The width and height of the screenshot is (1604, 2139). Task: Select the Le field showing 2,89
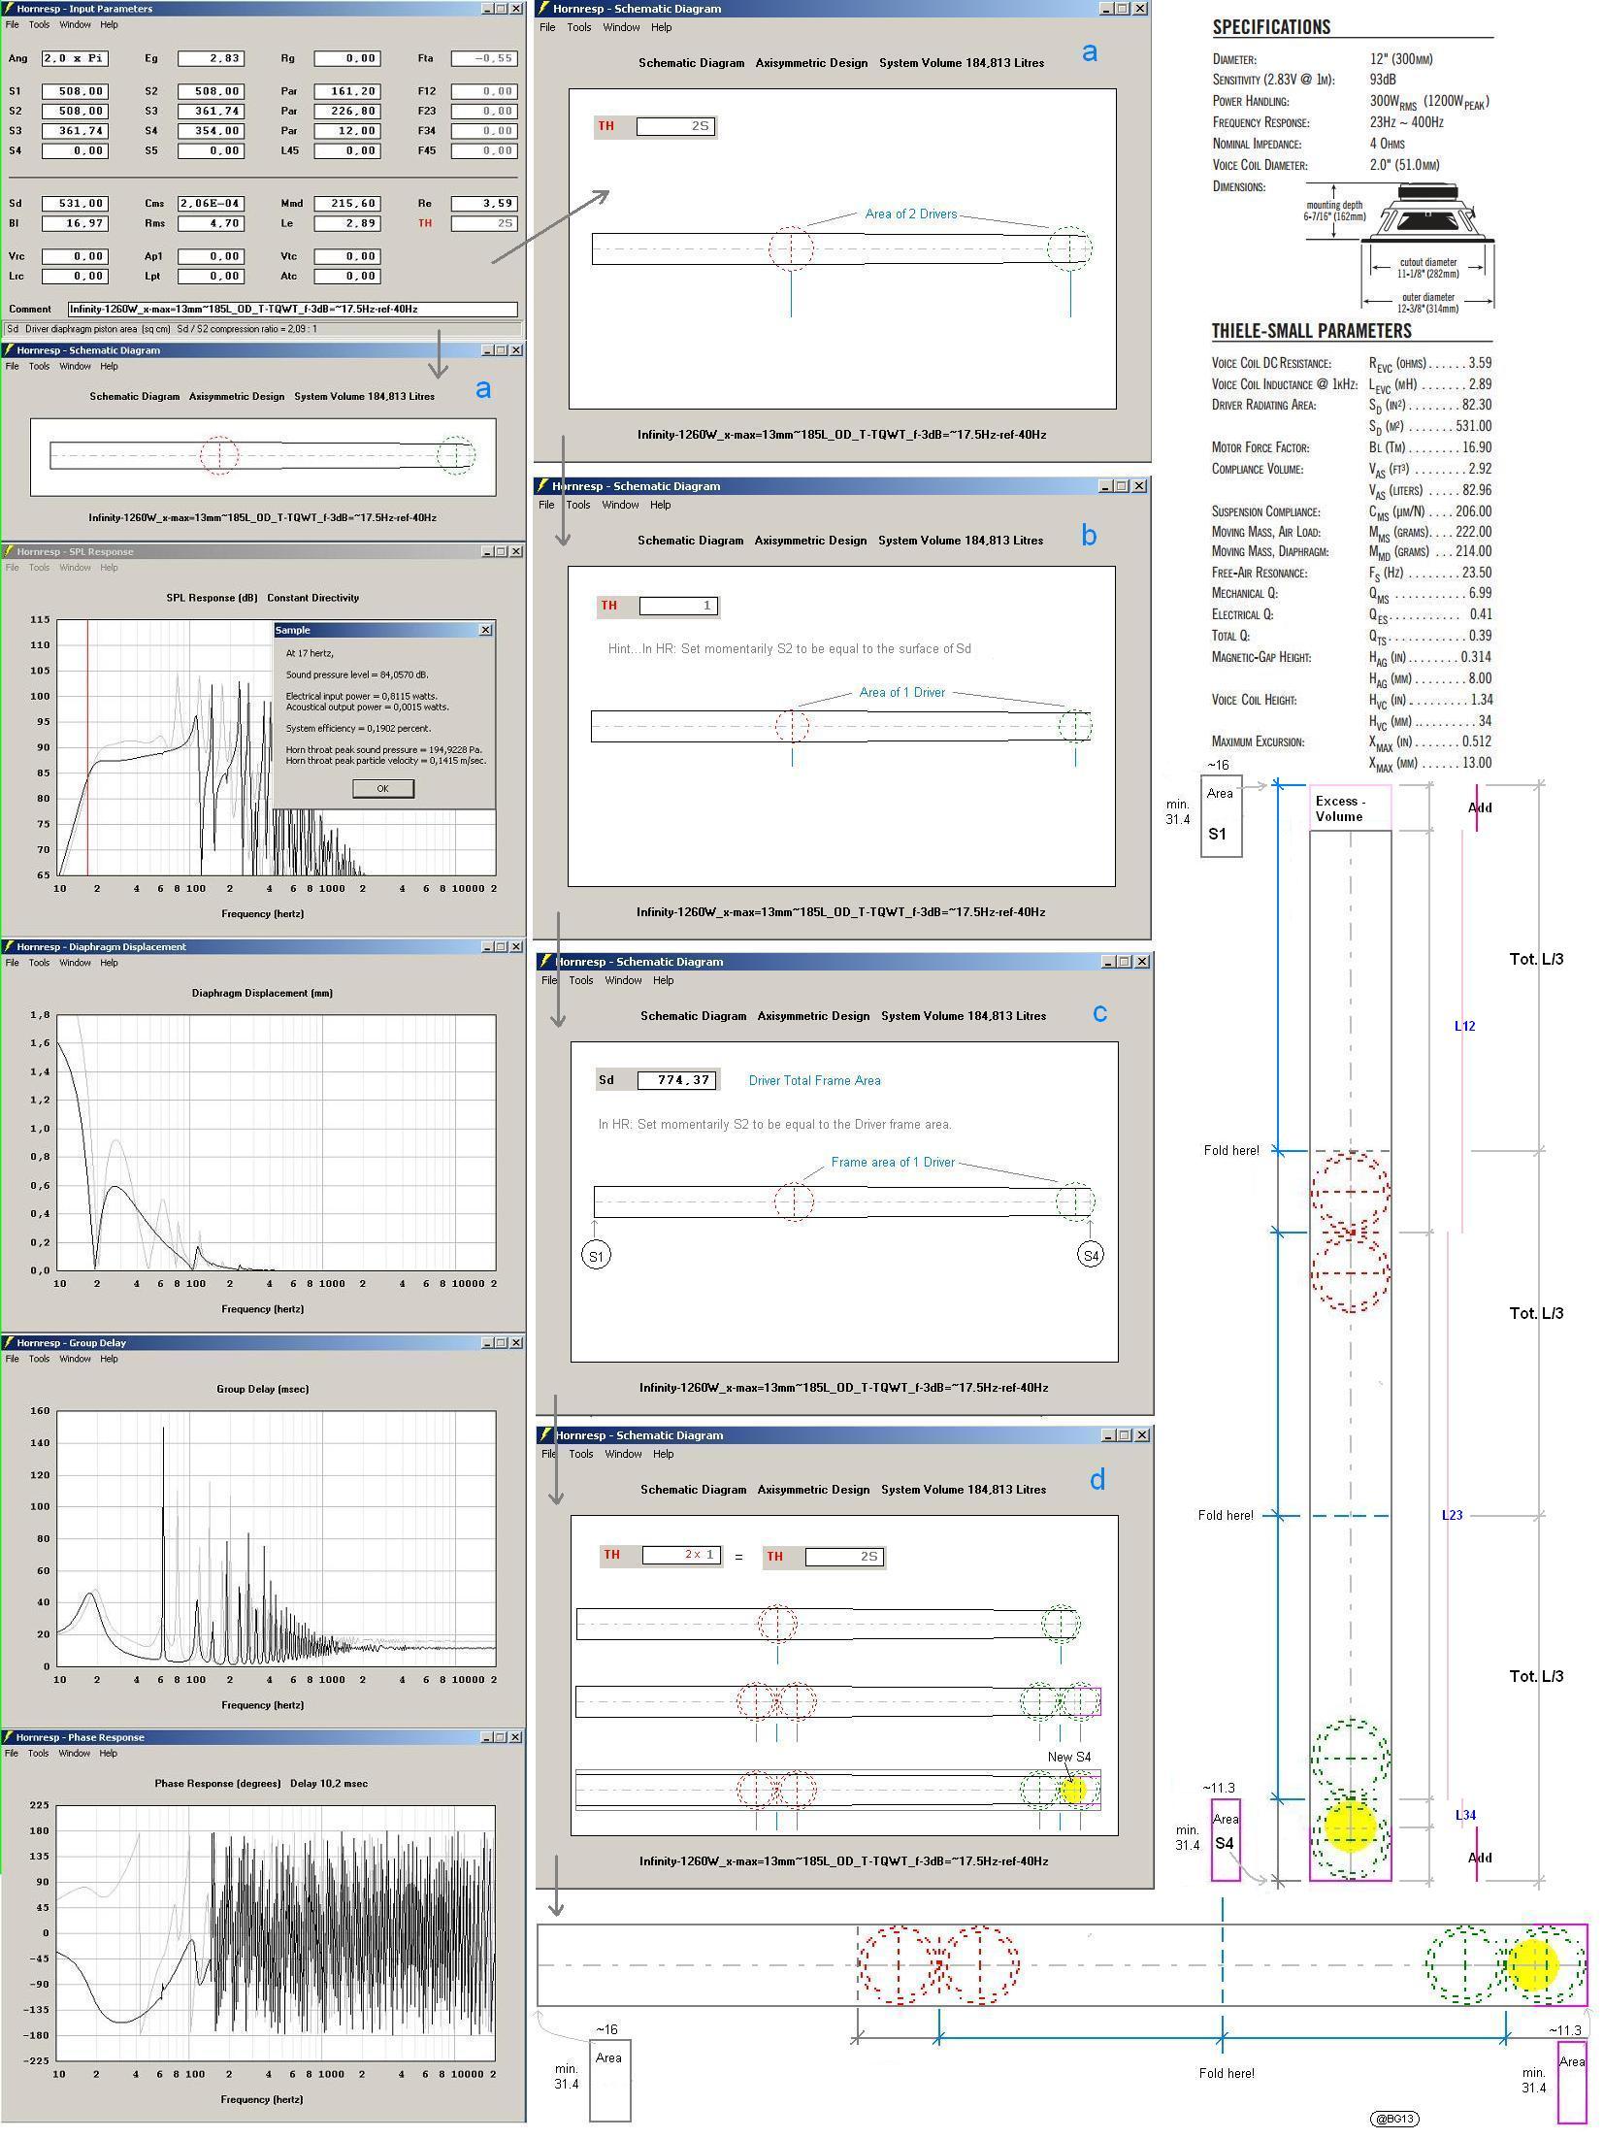(x=347, y=223)
